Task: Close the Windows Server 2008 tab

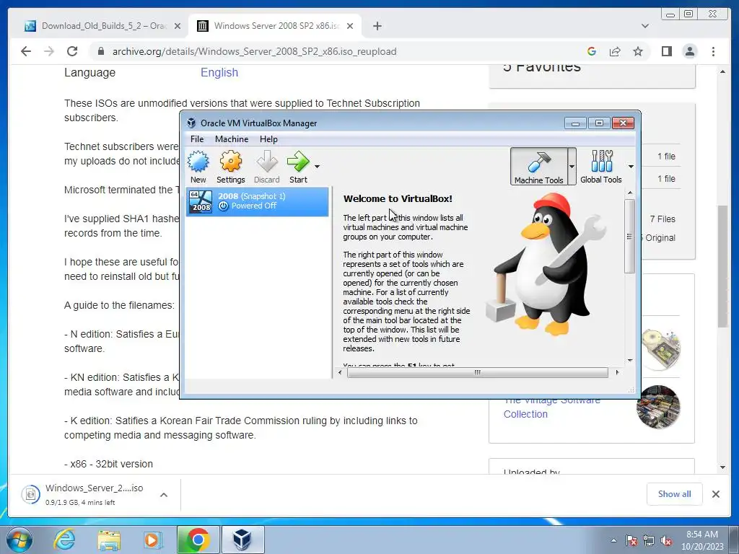Action: (350, 26)
